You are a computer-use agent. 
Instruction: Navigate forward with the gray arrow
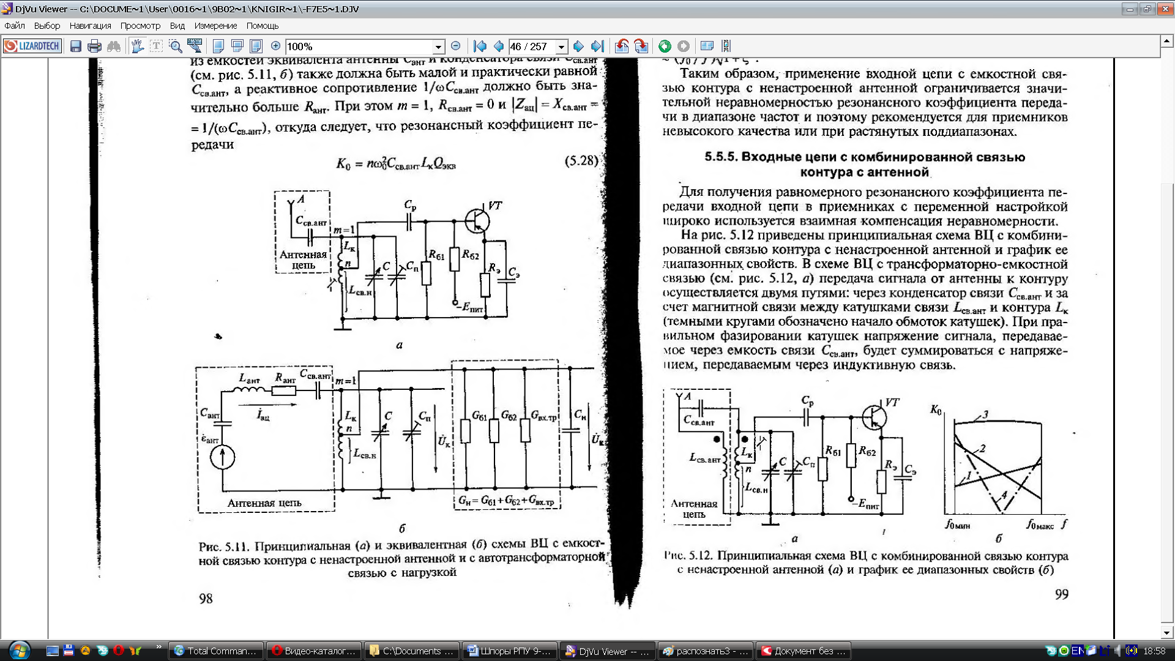pos(684,46)
